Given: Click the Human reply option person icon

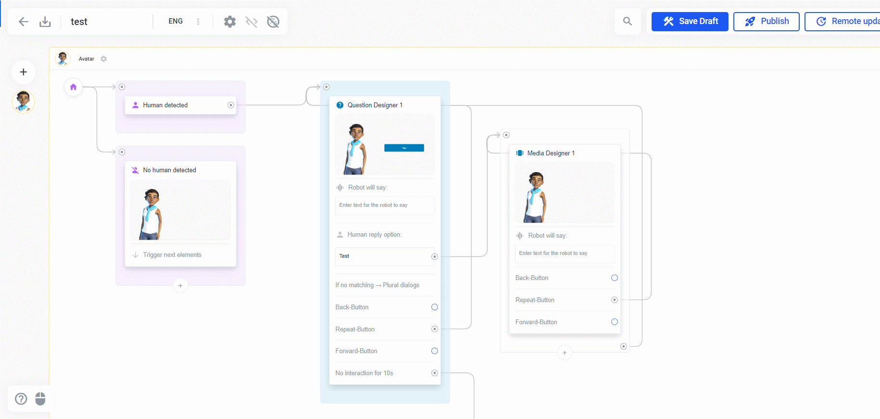Looking at the screenshot, I should 340,235.
